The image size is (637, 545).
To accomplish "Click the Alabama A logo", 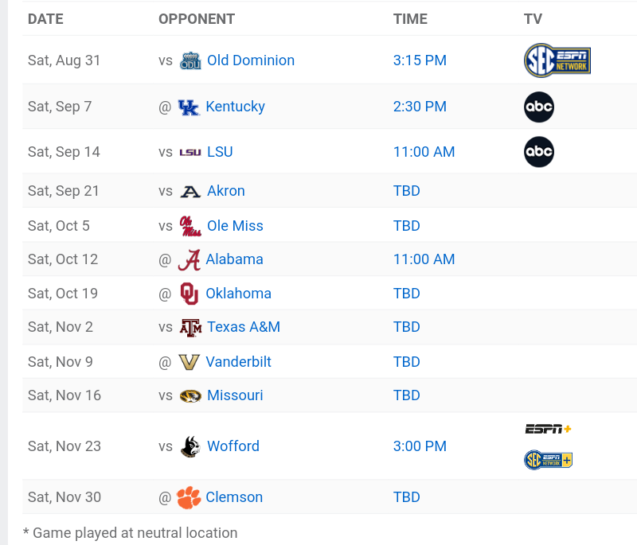I will point(189,260).
